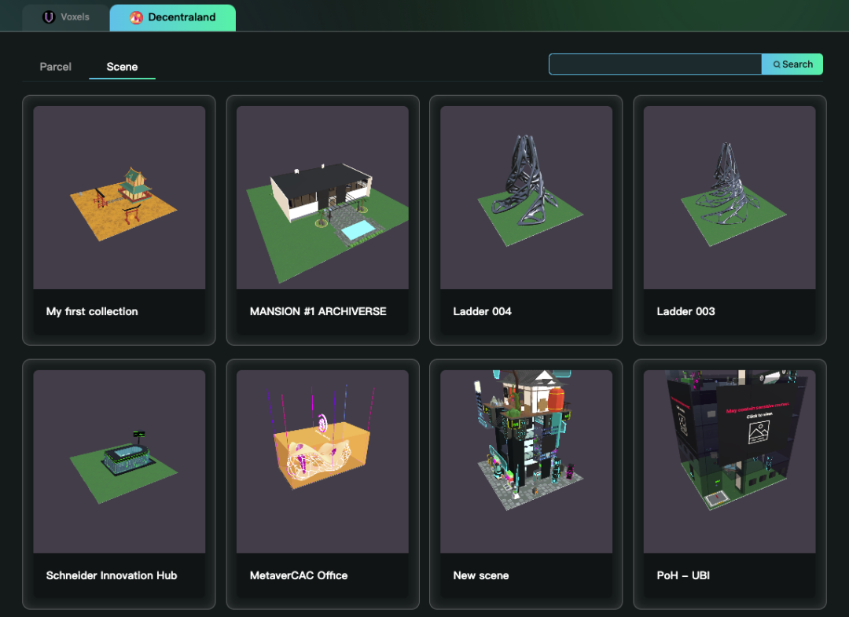Switch to the Voxels tab
The width and height of the screenshot is (849, 617).
pyautogui.click(x=65, y=17)
